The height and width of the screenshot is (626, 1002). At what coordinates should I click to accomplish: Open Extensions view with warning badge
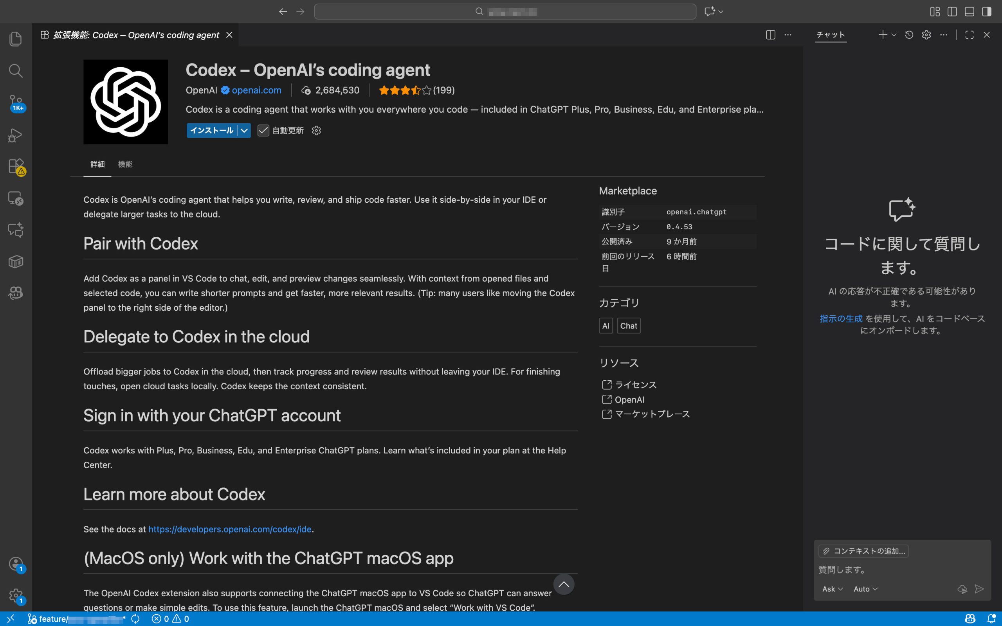[x=15, y=166]
